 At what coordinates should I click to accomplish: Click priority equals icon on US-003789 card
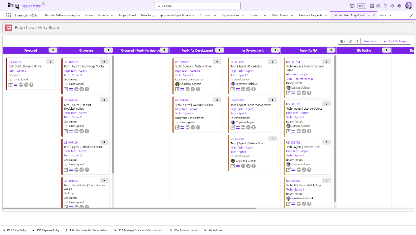[71, 89]
